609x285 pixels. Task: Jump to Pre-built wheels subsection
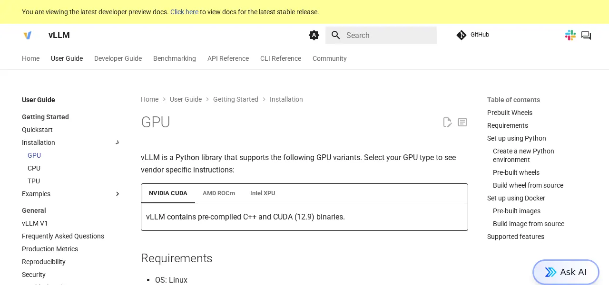click(516, 172)
